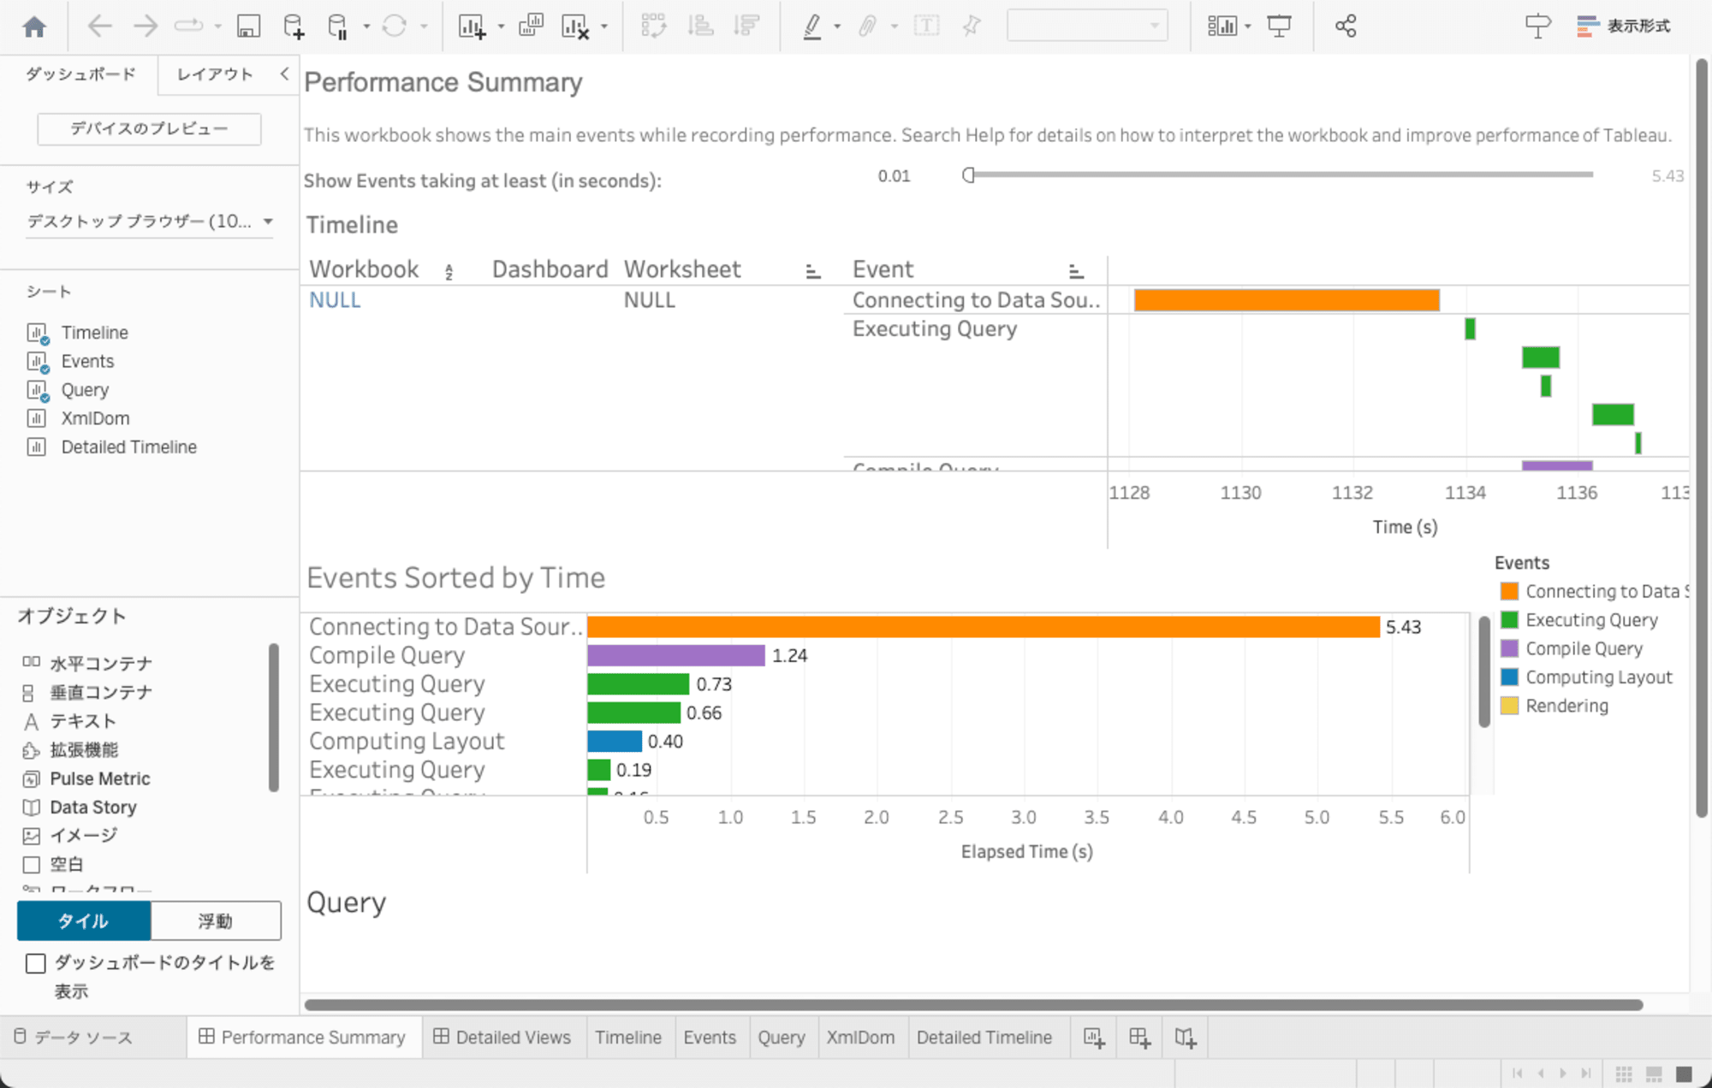
Task: Click the redo forward arrow
Action: click(x=146, y=27)
